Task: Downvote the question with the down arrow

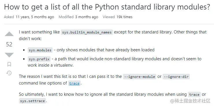Action: pyautogui.click(x=9, y=55)
